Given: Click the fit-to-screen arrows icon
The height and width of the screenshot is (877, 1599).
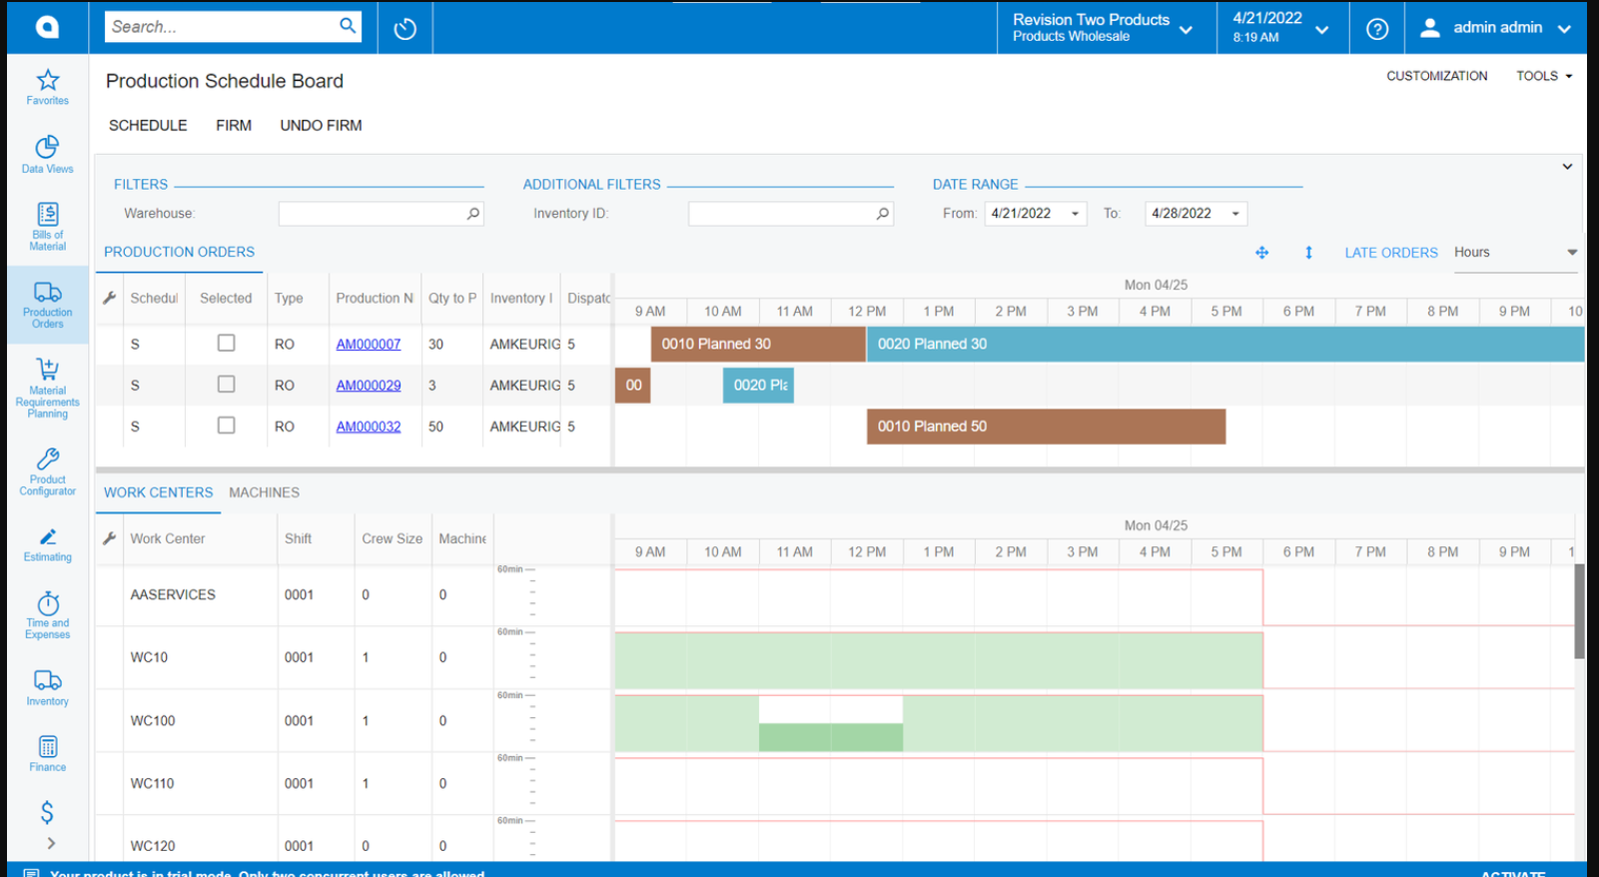Looking at the screenshot, I should point(1262,253).
